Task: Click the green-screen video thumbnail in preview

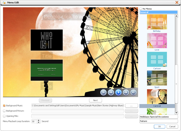Action: tap(47, 70)
